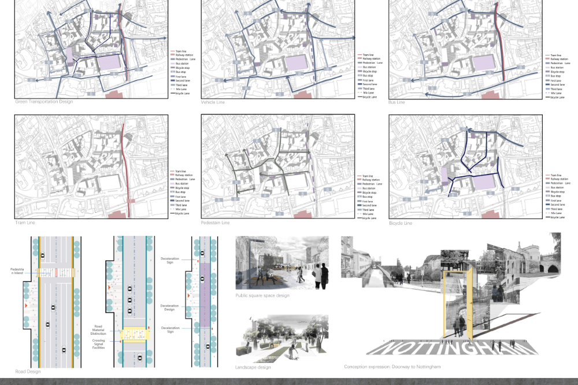This screenshot has height=385, width=578.
Task: Select the Pedestain Line map panel
Action: (278, 166)
